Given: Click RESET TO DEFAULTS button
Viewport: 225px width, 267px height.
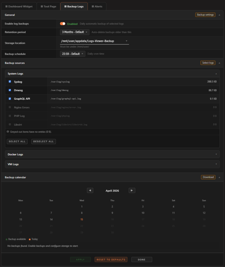Looking at the screenshot, I should (111, 260).
